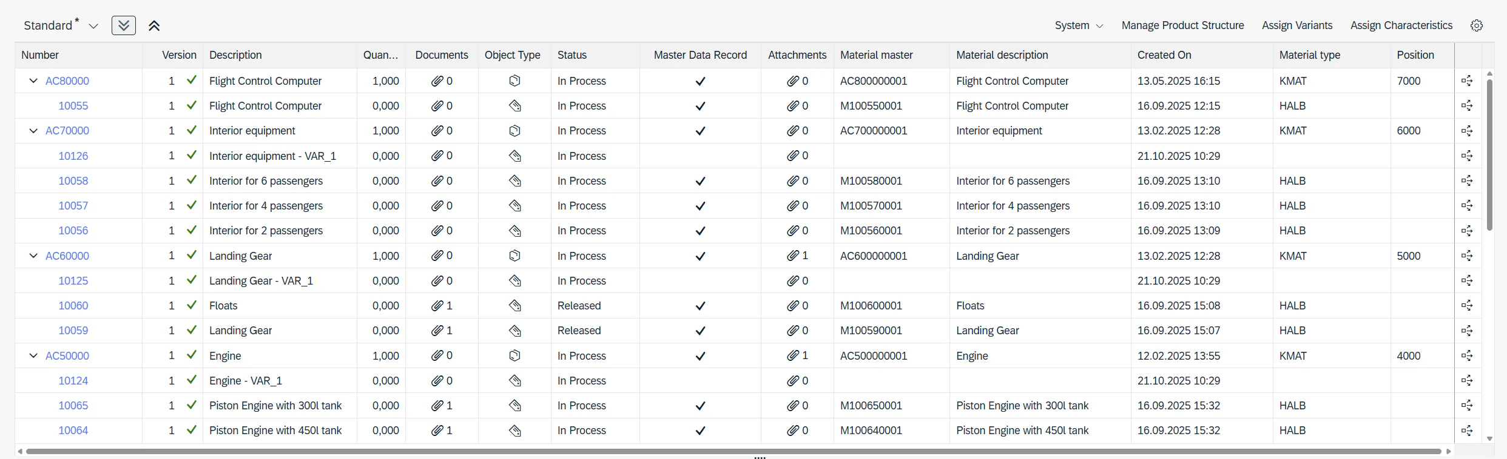Image resolution: width=1507 pixels, height=459 pixels.
Task: Click the collapse all rows icon
Action: coord(154,25)
